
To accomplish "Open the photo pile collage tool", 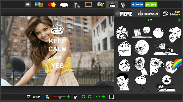I will coord(100,5).
